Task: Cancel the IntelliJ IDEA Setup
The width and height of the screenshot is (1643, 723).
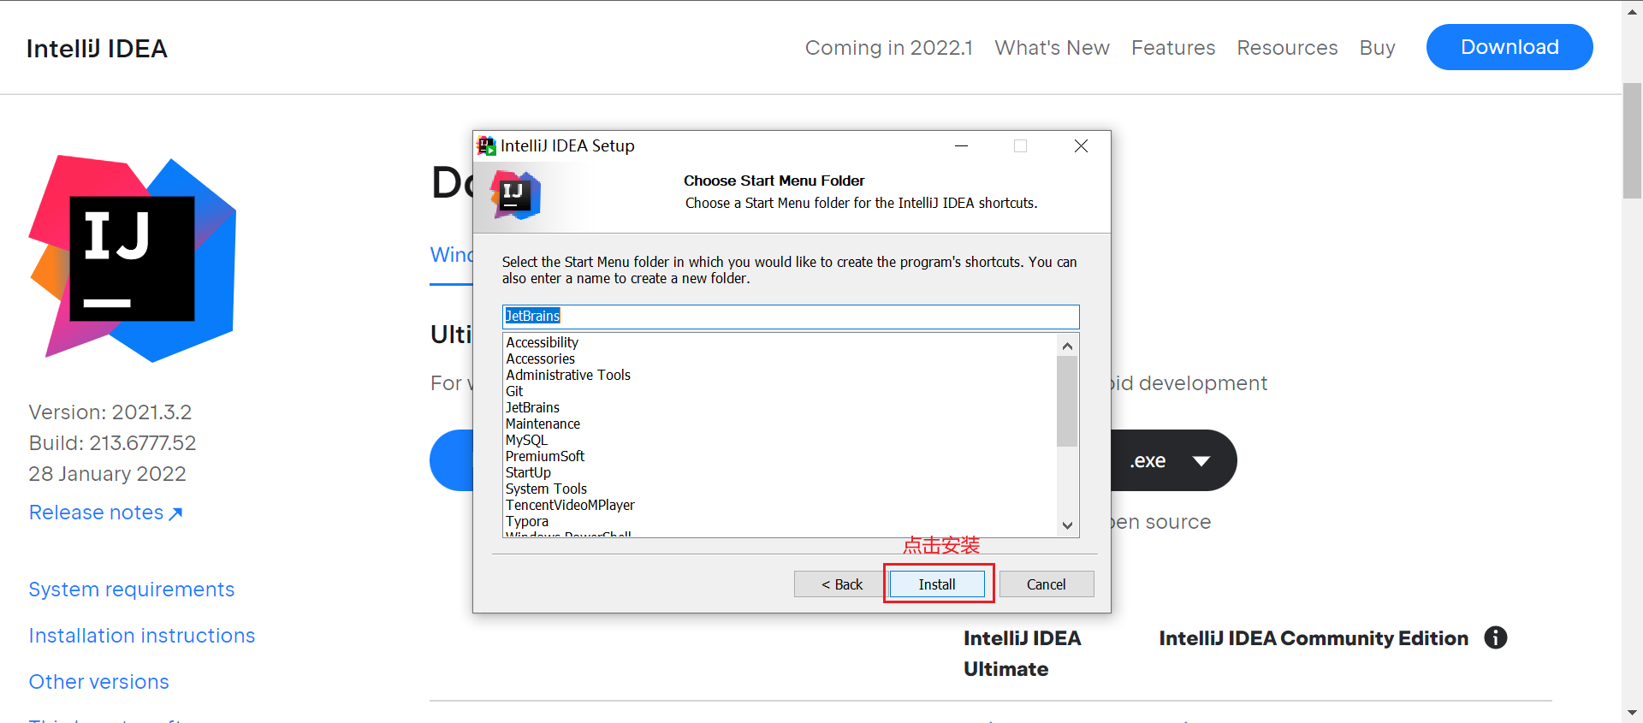Action: [x=1046, y=584]
